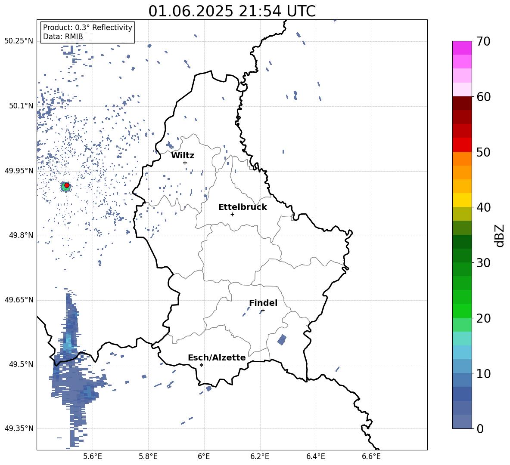The width and height of the screenshot is (510, 465).
Task: Click the dBZ colorbar axis label
Action: tap(500, 235)
